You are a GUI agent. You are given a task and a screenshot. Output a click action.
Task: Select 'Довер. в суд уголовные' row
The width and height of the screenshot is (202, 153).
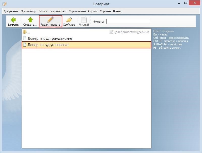(x=86, y=45)
